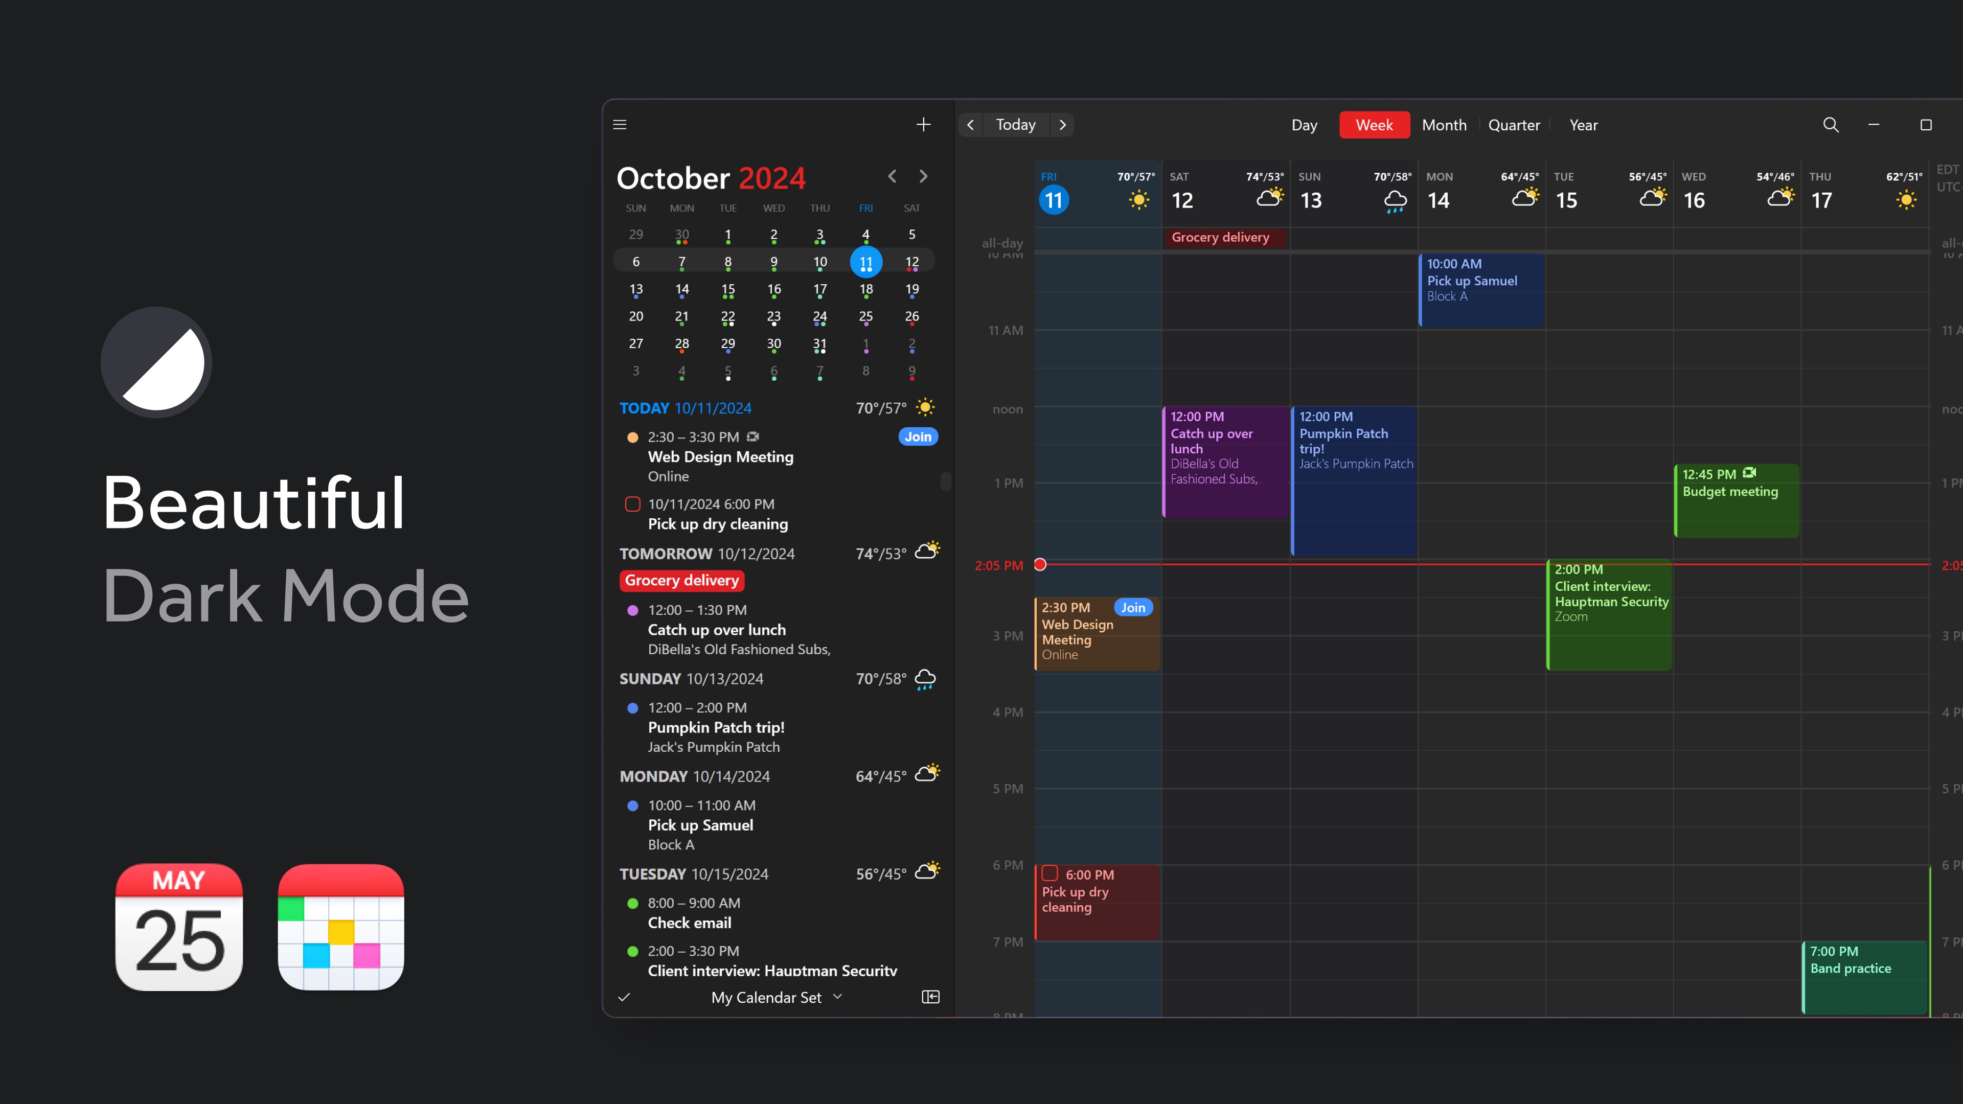Open search with the magnifying glass icon
Image resolution: width=1963 pixels, height=1104 pixels.
click(1831, 124)
